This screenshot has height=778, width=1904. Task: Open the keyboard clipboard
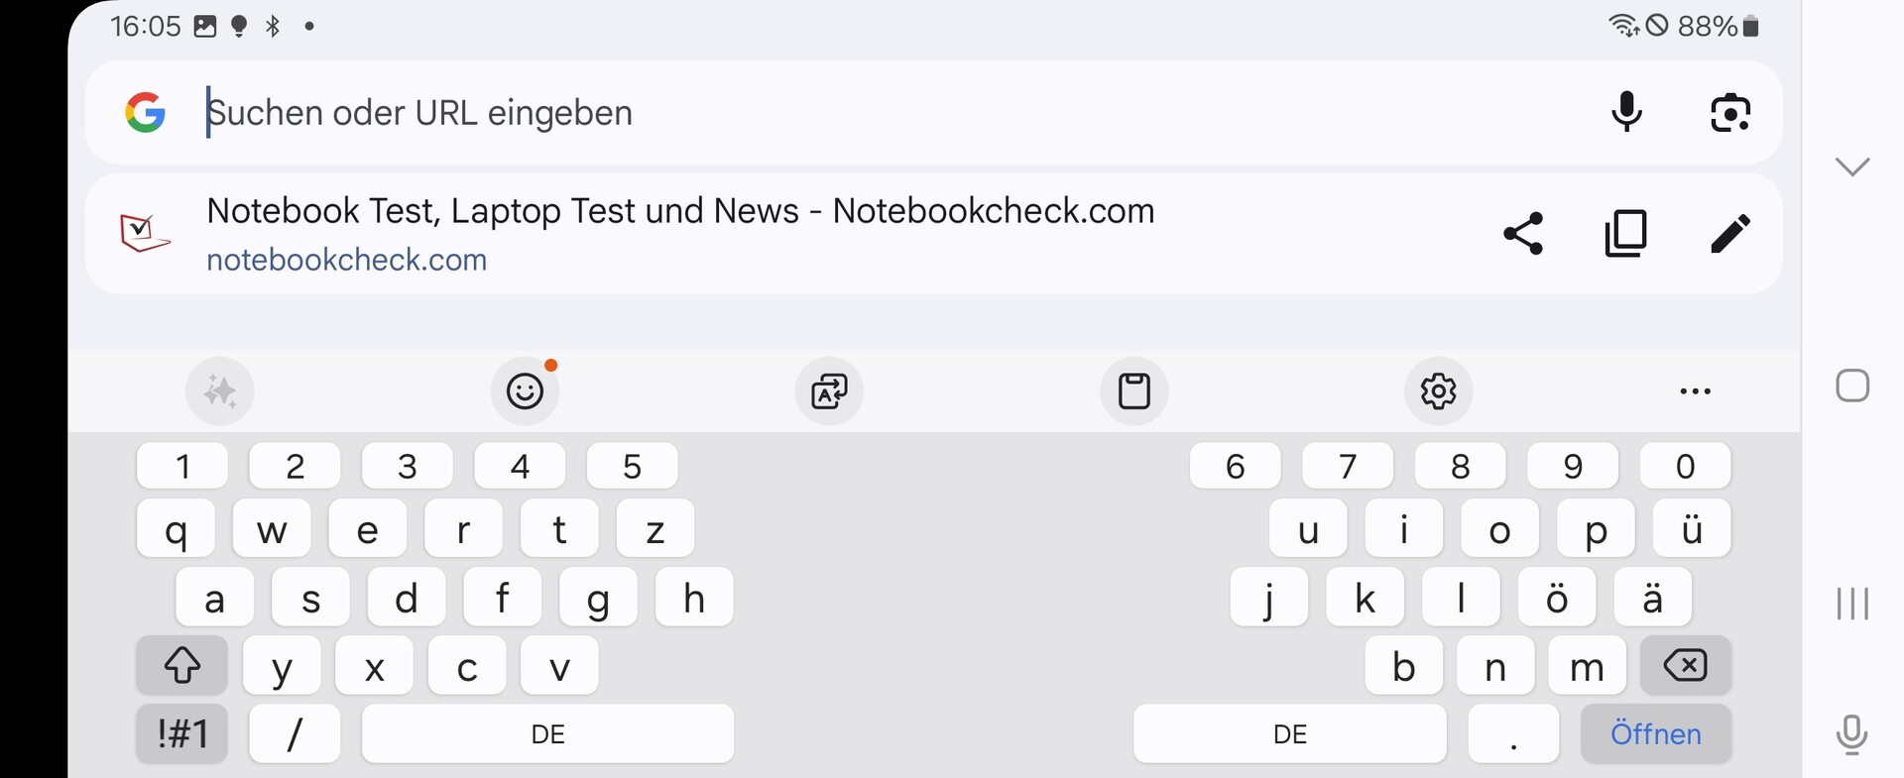(x=1134, y=391)
